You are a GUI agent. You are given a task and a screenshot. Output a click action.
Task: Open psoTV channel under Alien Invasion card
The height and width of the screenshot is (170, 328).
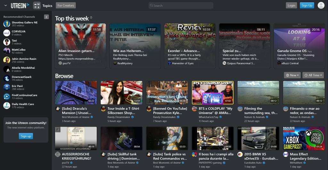[67, 63]
